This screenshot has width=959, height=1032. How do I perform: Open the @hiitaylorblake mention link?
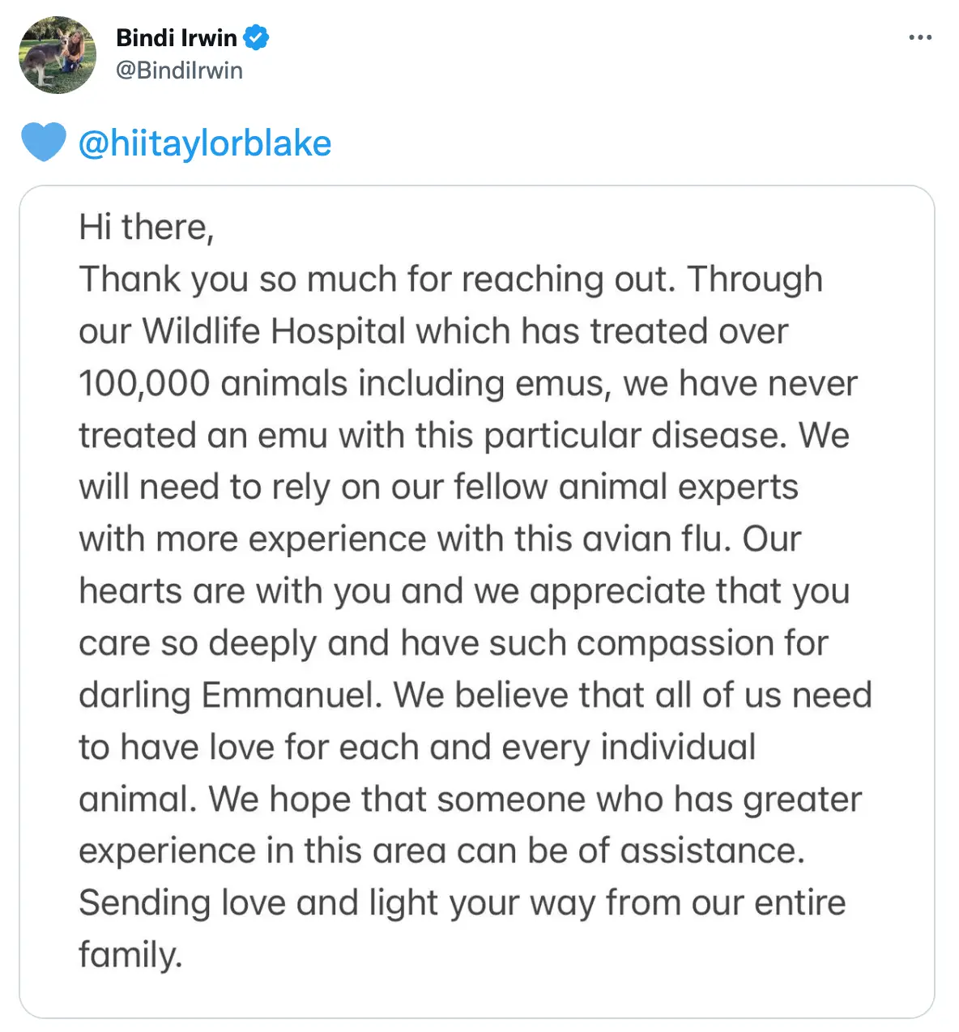tap(205, 143)
